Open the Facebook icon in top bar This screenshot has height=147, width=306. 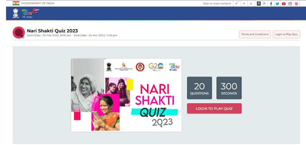(271, 4)
